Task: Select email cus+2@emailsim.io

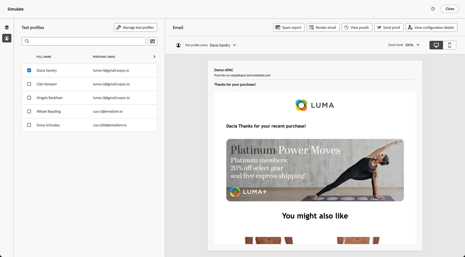Action: pyautogui.click(x=108, y=111)
